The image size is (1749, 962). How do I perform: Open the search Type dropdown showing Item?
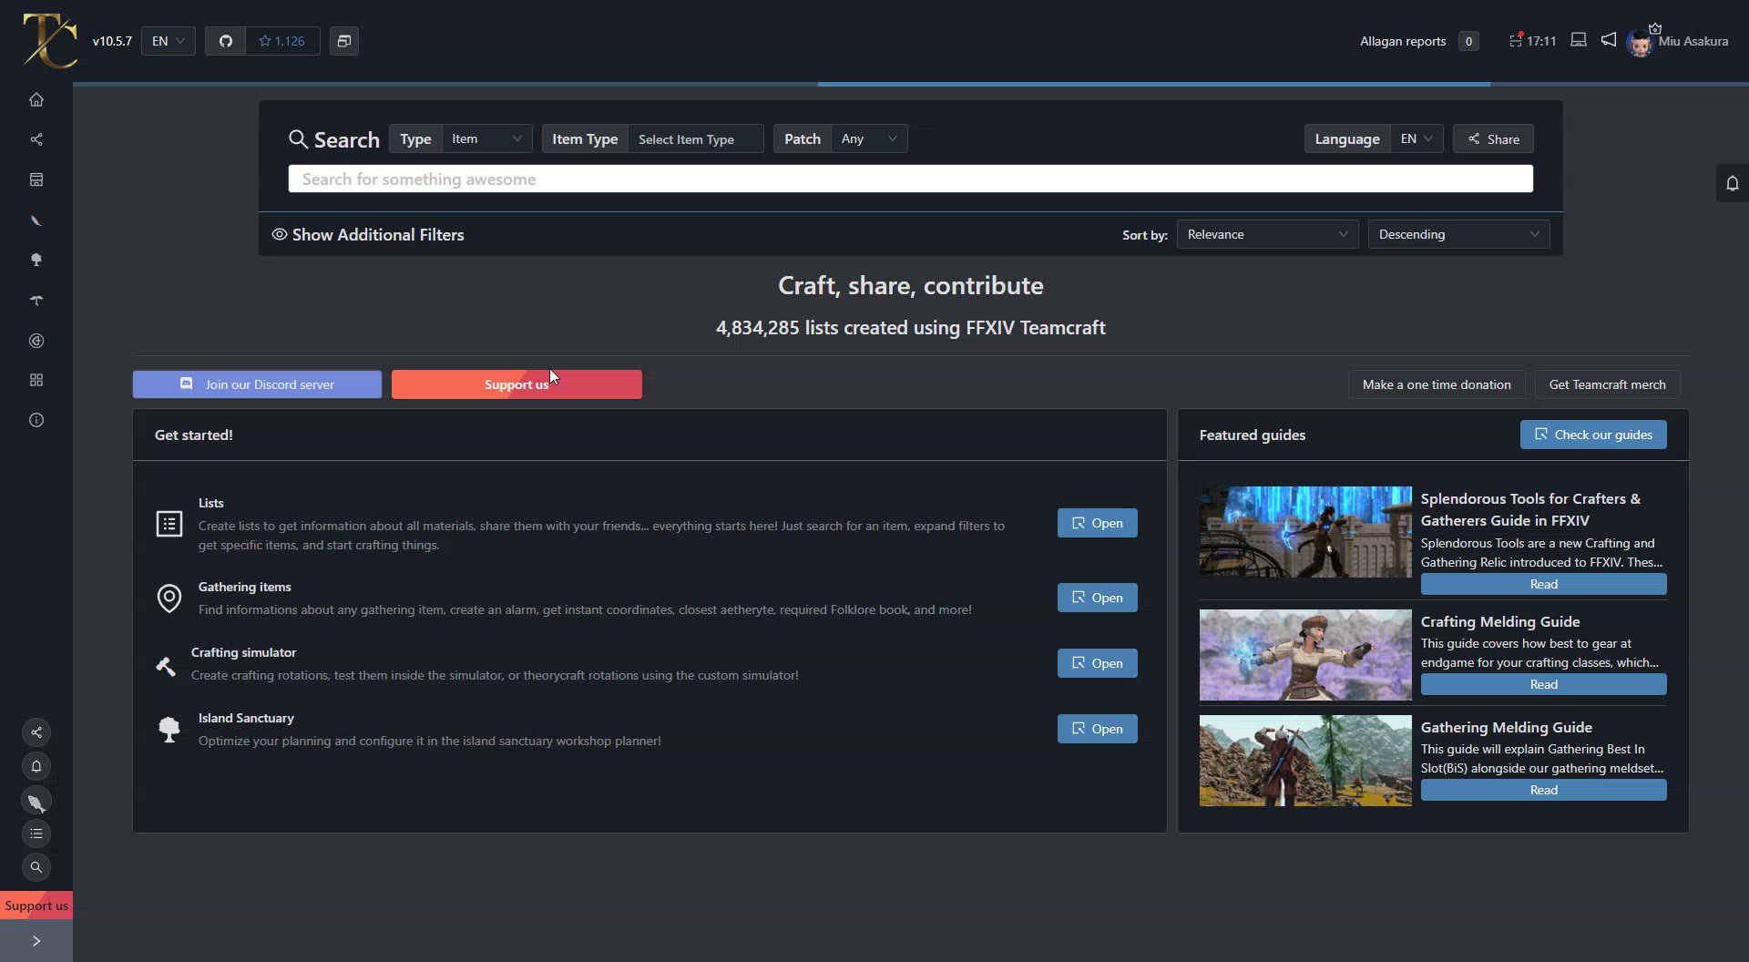pyautogui.click(x=487, y=138)
